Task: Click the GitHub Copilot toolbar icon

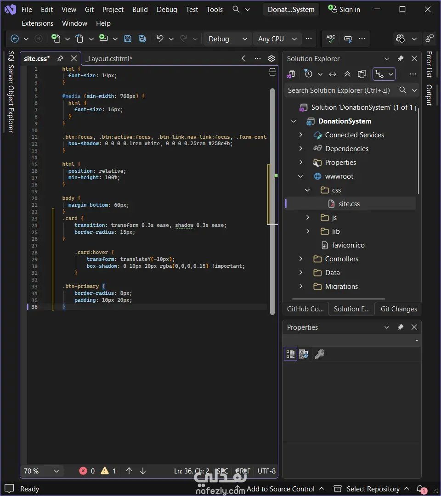Action: point(401,39)
